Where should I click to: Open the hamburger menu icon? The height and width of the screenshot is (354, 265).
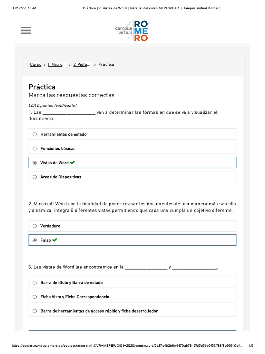[x=26, y=31]
